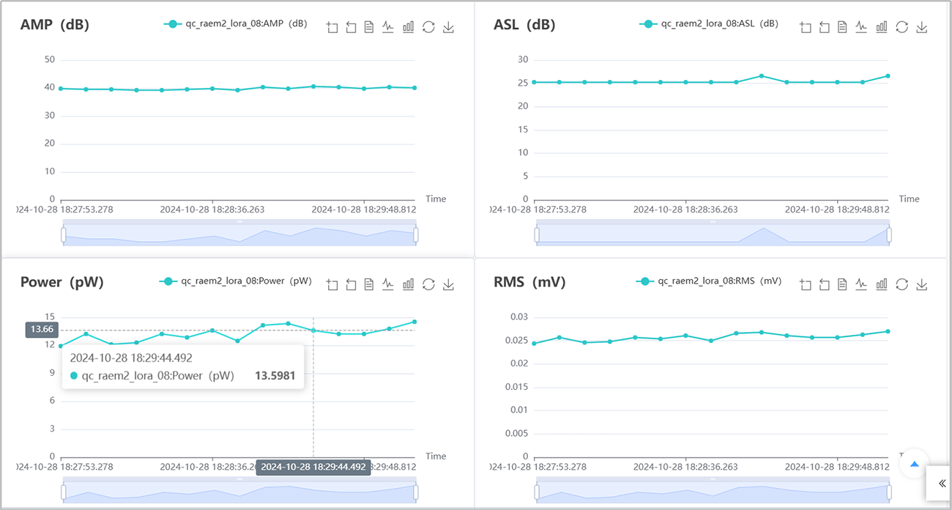Click the AMP chart zoom slider's left handle
The image size is (952, 510).
click(63, 234)
